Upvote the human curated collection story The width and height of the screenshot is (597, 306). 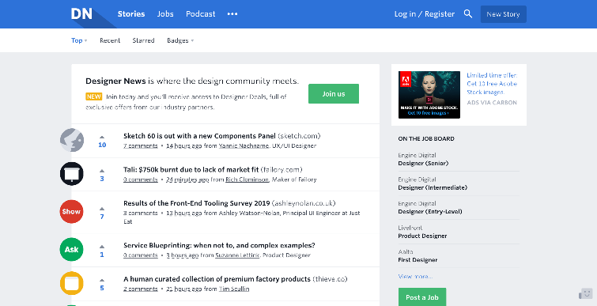(102, 280)
